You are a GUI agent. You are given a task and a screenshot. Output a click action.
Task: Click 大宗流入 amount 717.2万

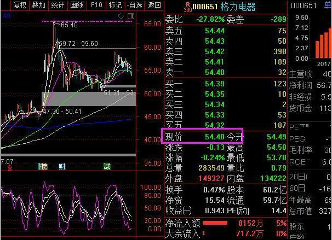point(250,233)
